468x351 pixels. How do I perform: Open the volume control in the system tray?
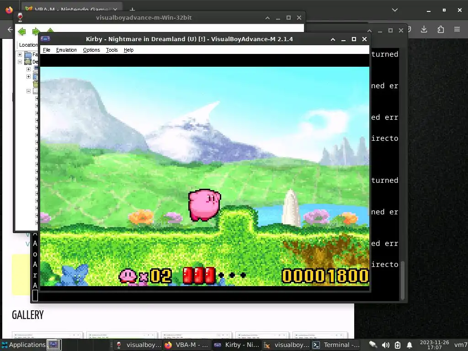point(386,345)
